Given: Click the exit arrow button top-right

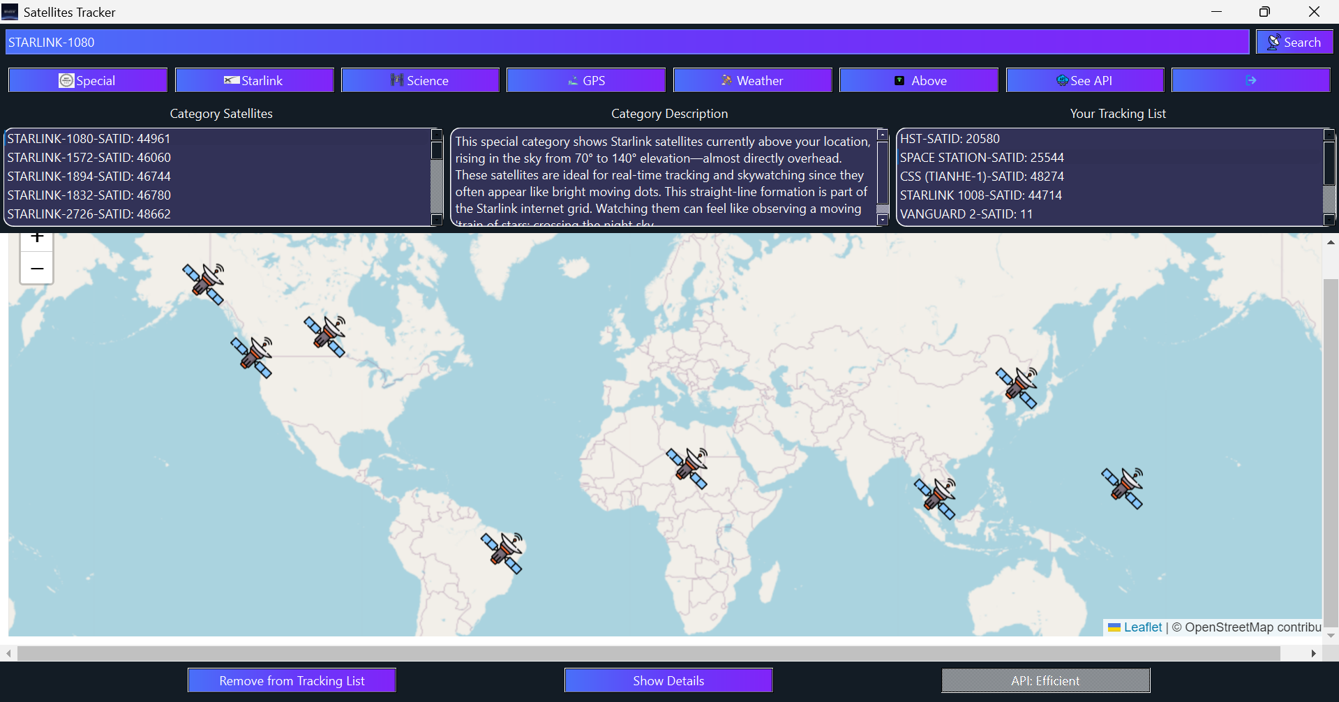Looking at the screenshot, I should (x=1250, y=80).
